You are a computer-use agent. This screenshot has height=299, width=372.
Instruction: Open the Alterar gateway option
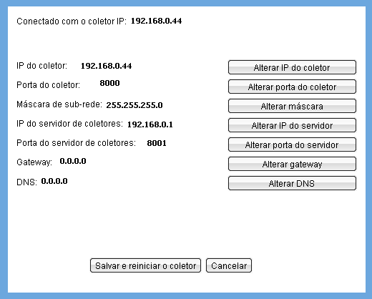pyautogui.click(x=292, y=164)
